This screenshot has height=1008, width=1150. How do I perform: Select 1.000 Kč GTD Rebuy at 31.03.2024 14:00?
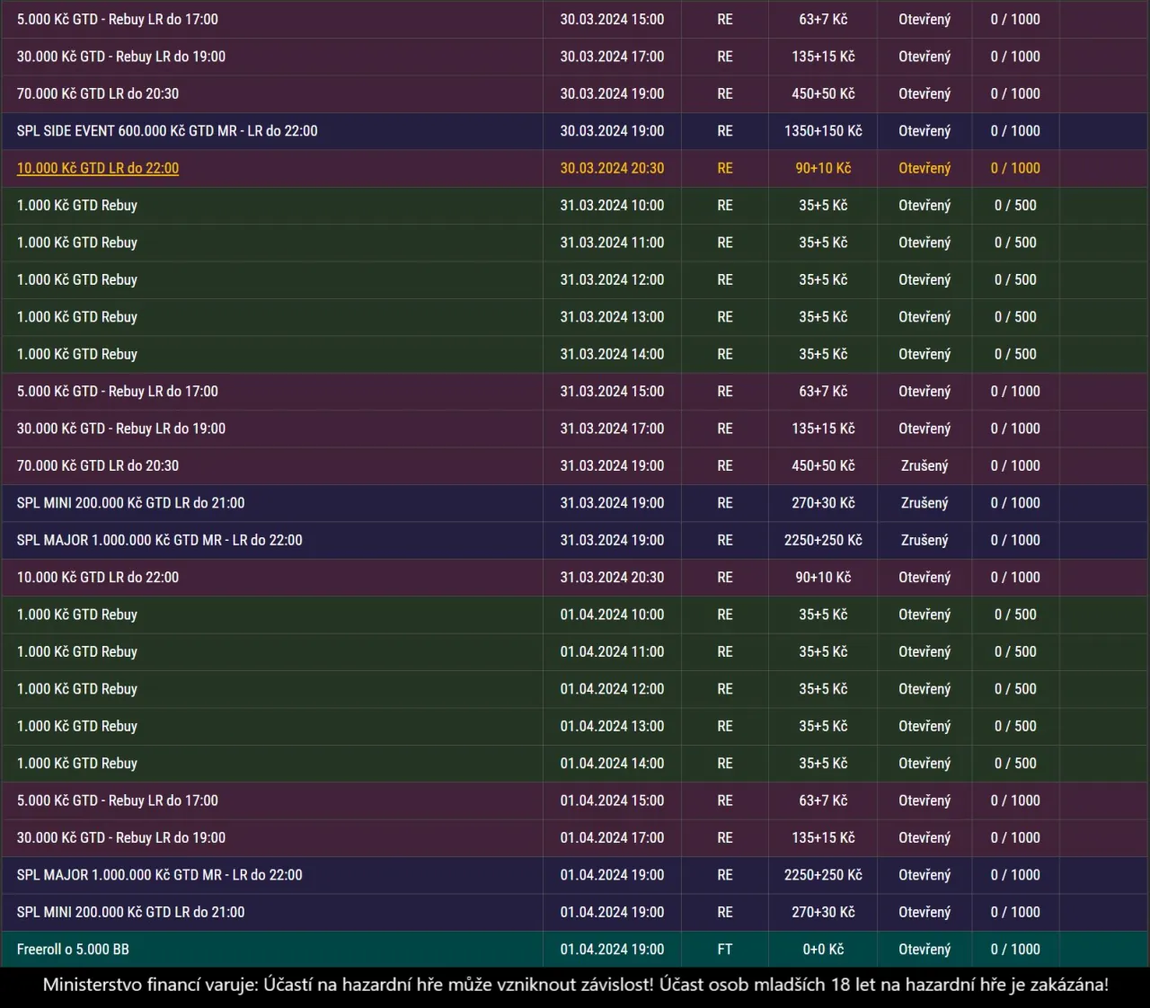[77, 354]
